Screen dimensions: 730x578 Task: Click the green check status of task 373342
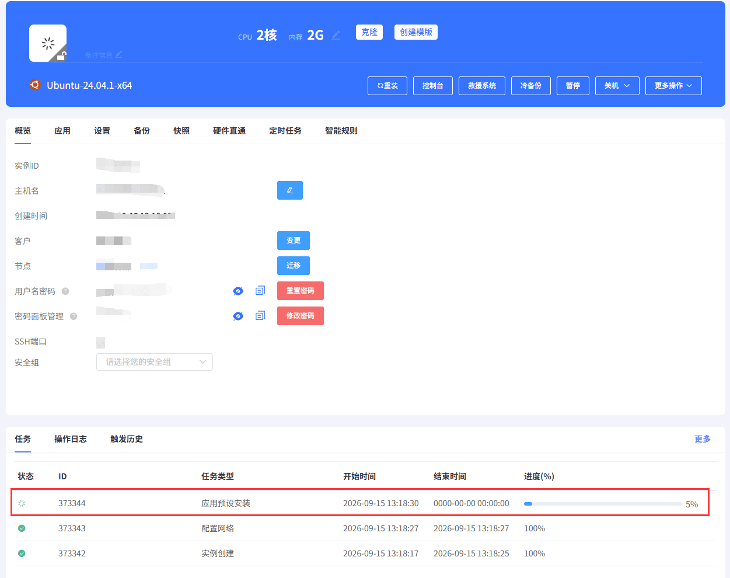22,553
